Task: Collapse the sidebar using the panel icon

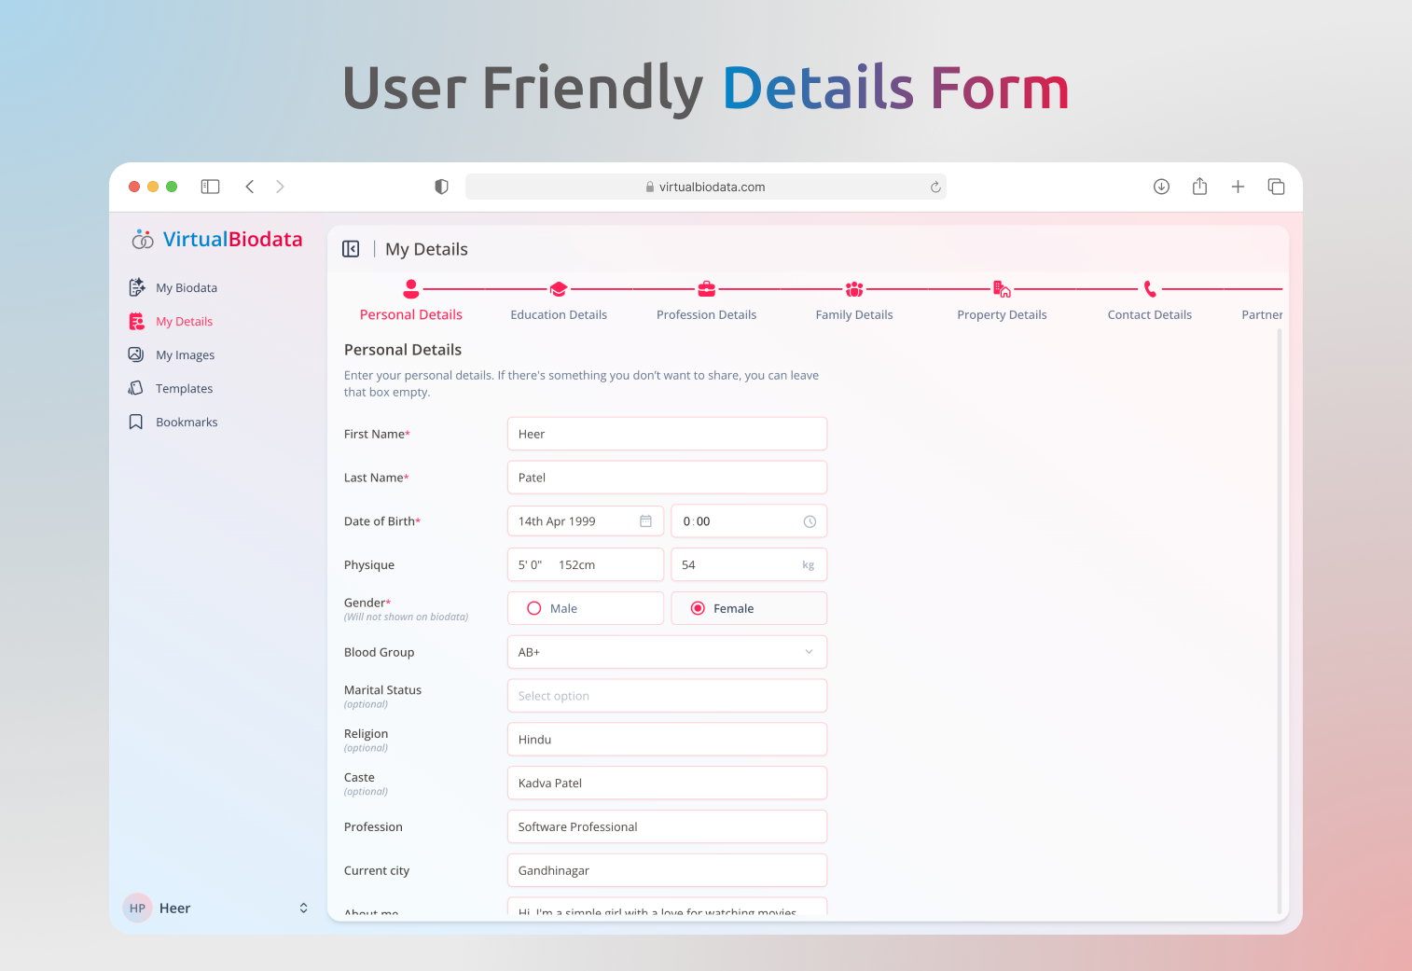Action: (x=210, y=187)
